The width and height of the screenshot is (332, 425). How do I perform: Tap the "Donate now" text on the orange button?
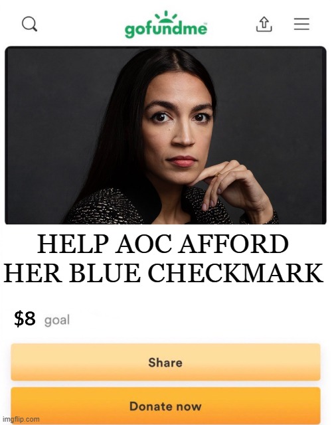165,406
